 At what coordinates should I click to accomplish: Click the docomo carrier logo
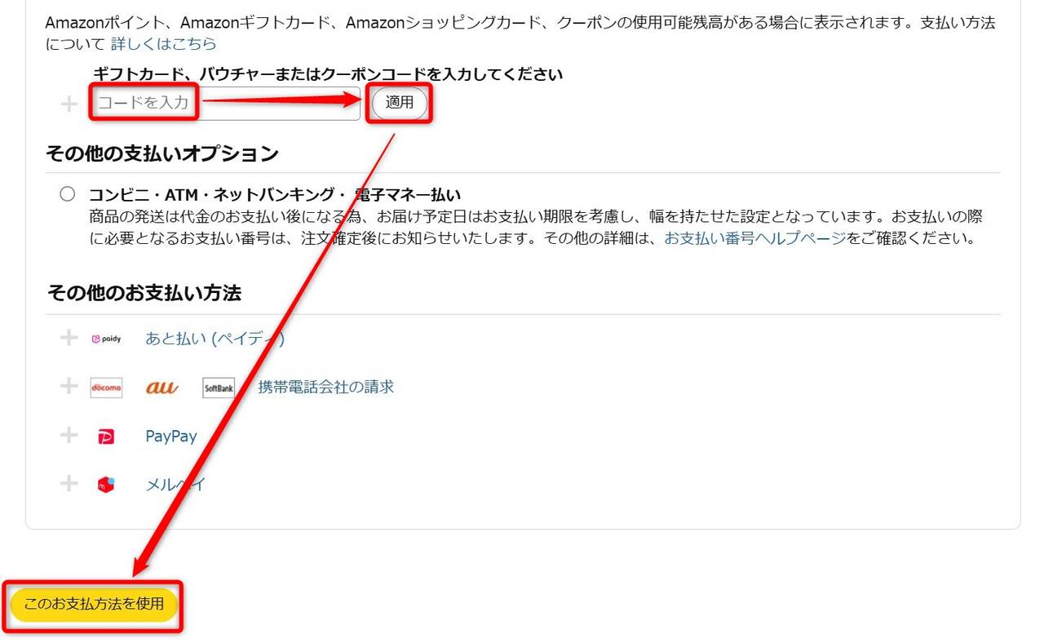106,388
